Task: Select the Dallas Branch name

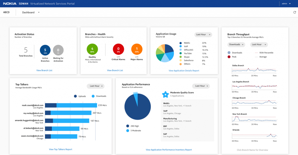Action: tap(238, 65)
